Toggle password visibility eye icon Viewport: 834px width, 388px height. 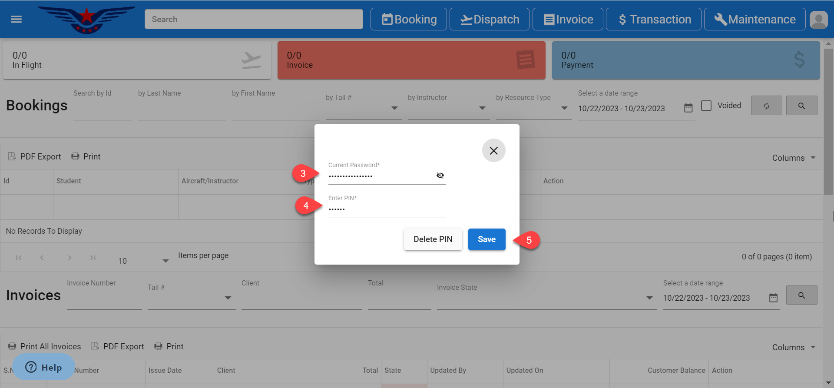[x=440, y=176]
